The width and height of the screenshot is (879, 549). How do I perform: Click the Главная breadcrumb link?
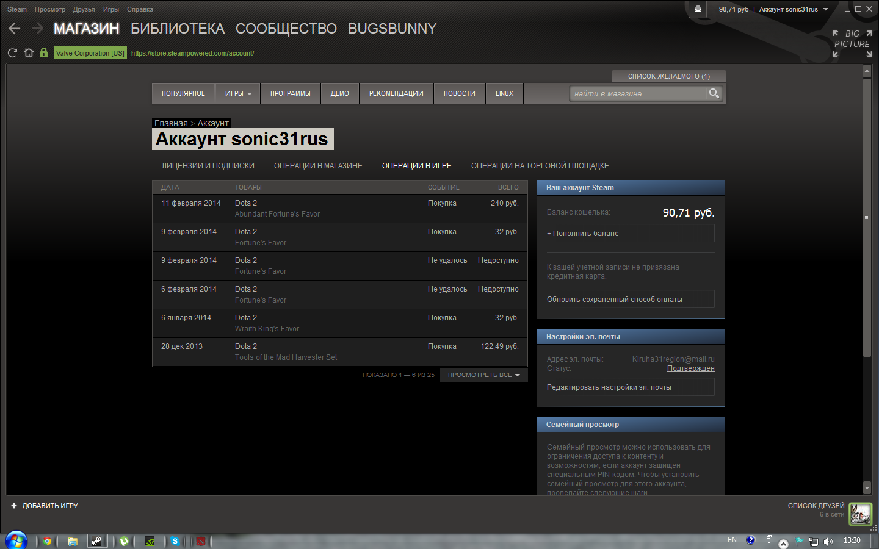[171, 123]
